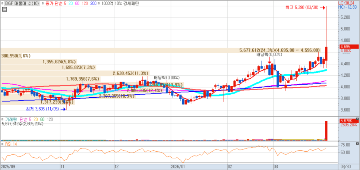Click the 5,000 price axis label
360x170 pixels.
pyautogui.click(x=345, y=29)
